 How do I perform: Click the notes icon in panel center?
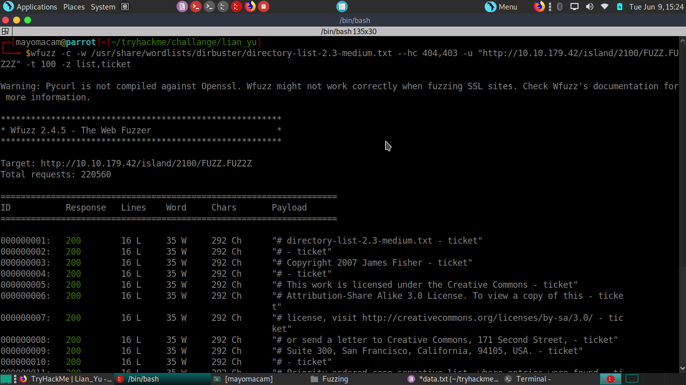(341, 7)
